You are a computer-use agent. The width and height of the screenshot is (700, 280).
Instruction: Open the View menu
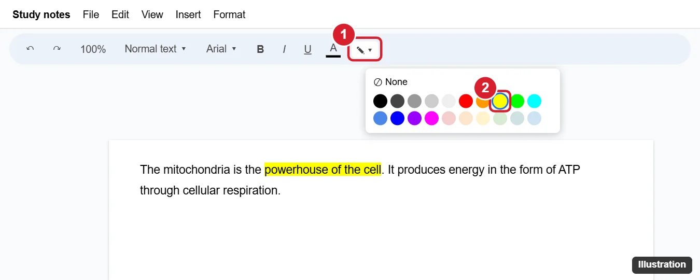point(152,15)
